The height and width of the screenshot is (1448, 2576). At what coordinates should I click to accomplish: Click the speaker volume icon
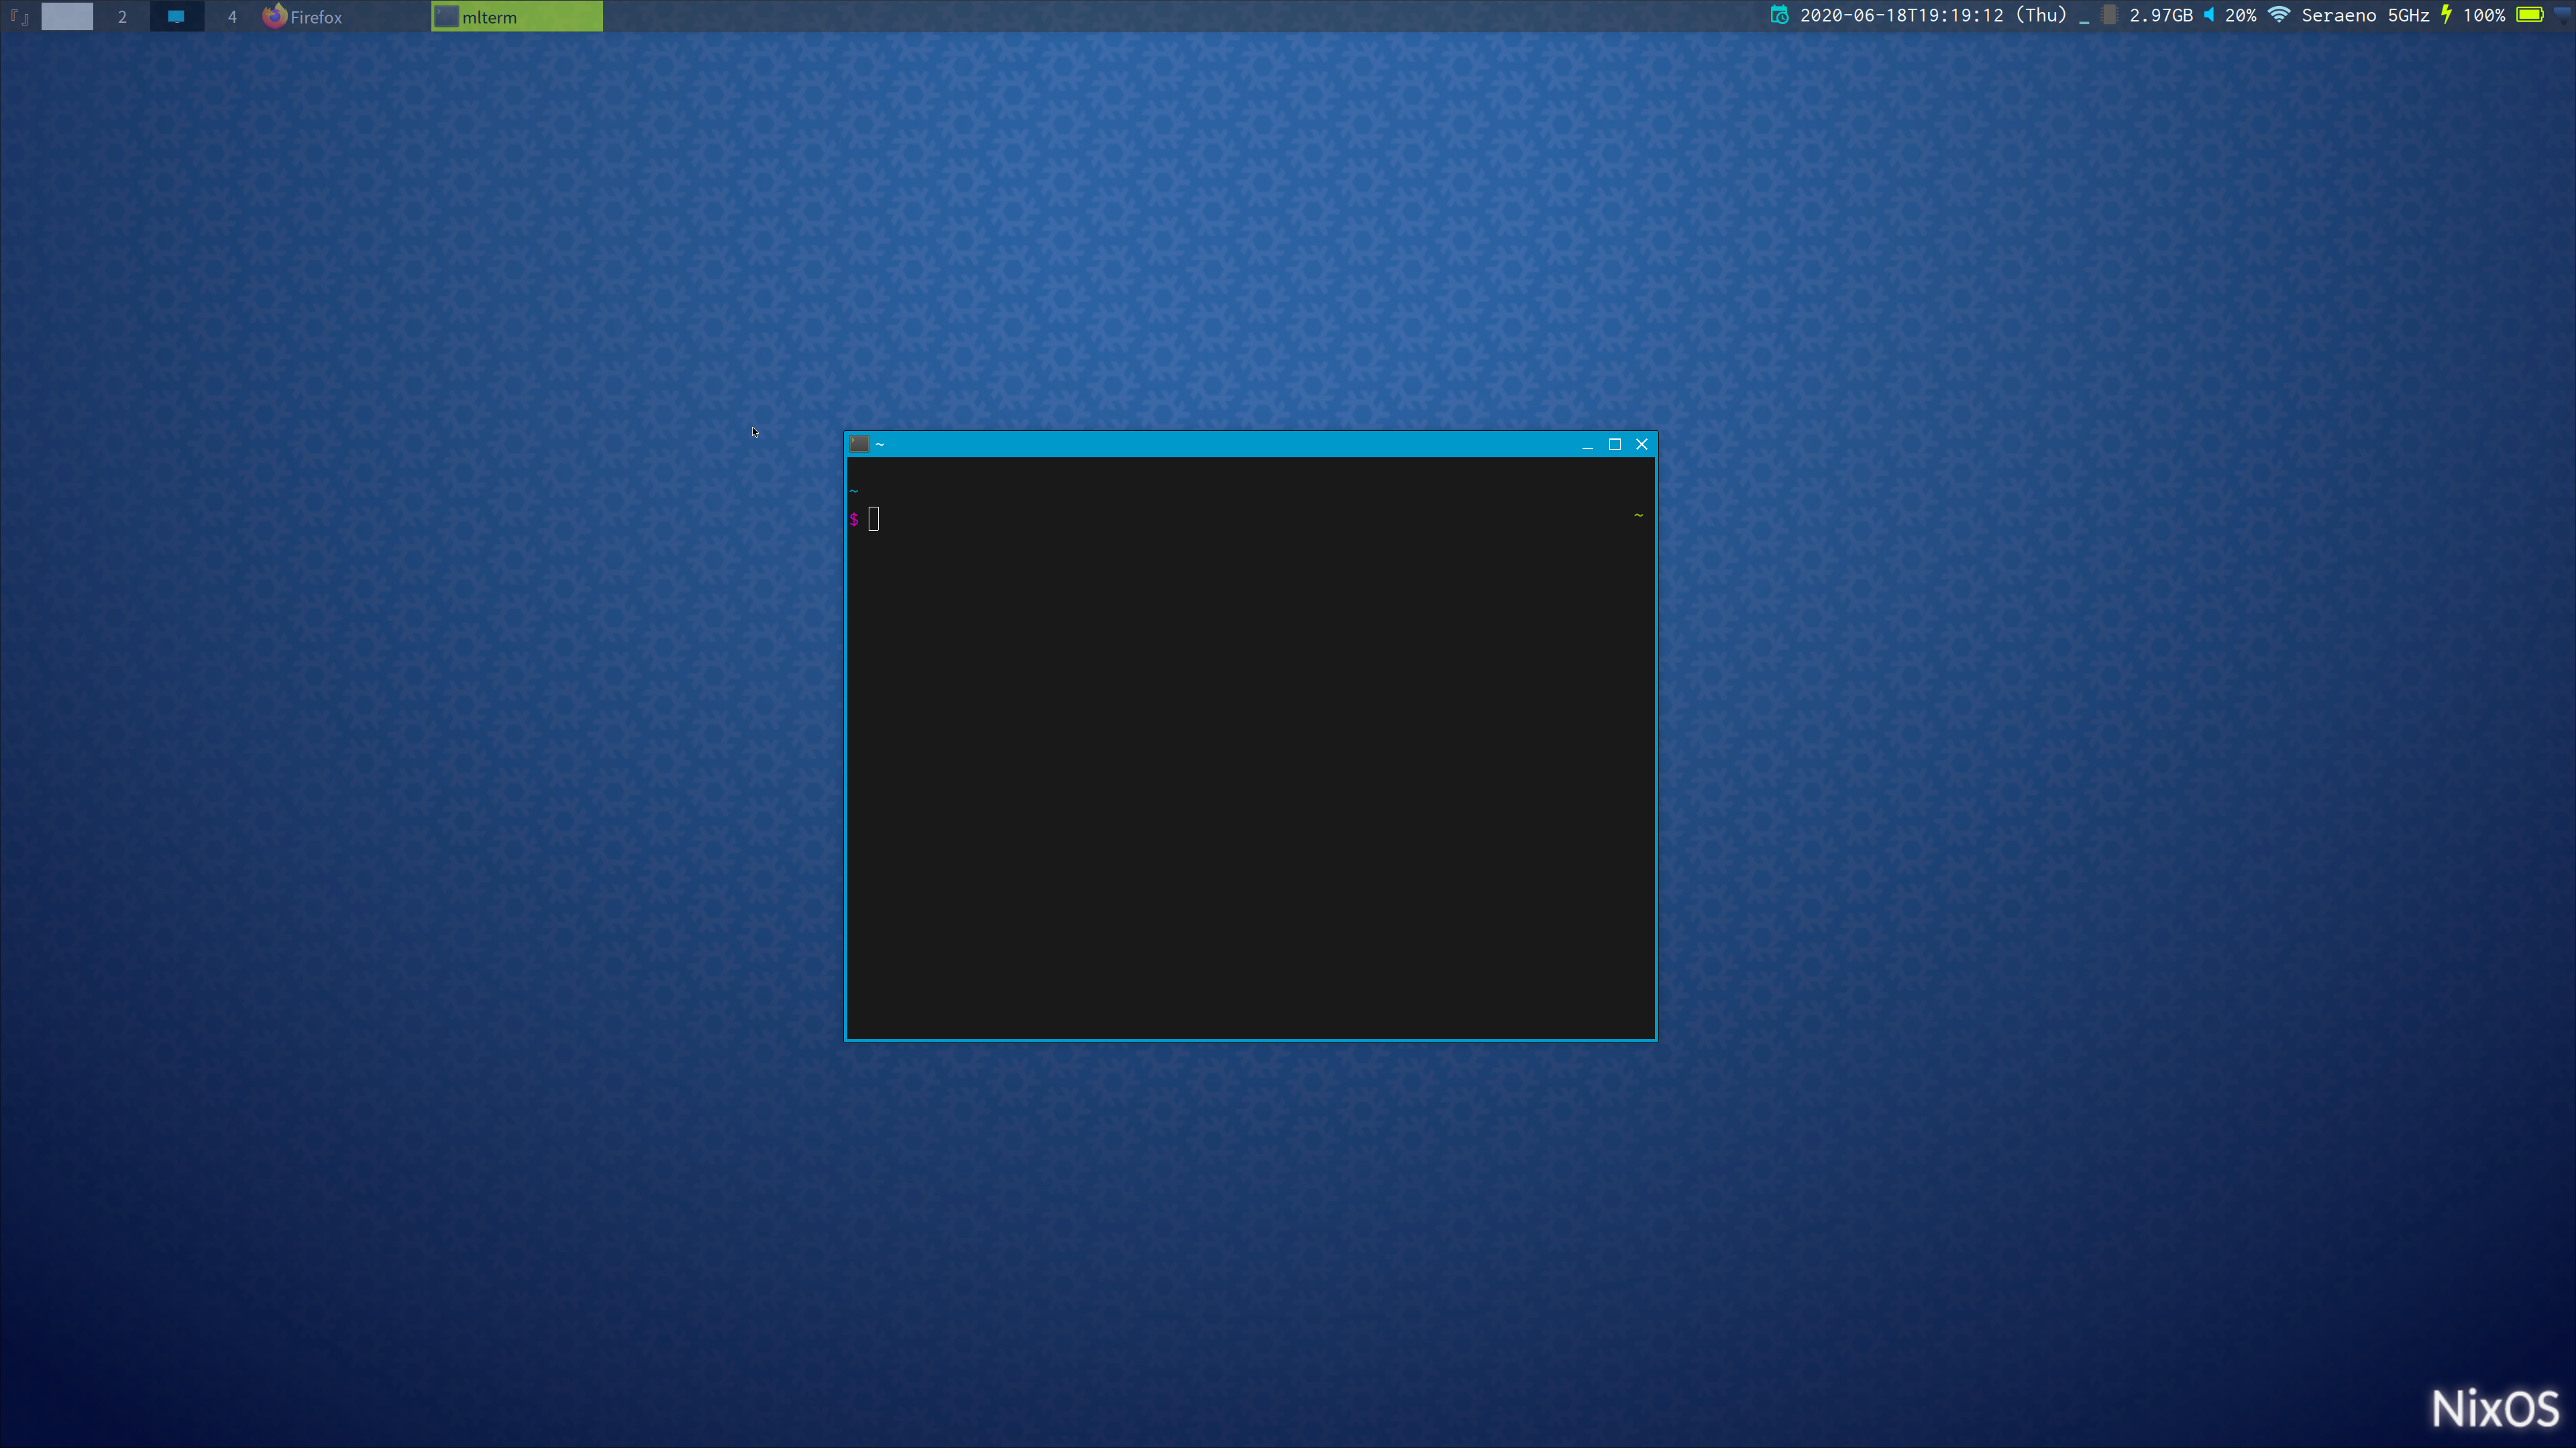2209,15
